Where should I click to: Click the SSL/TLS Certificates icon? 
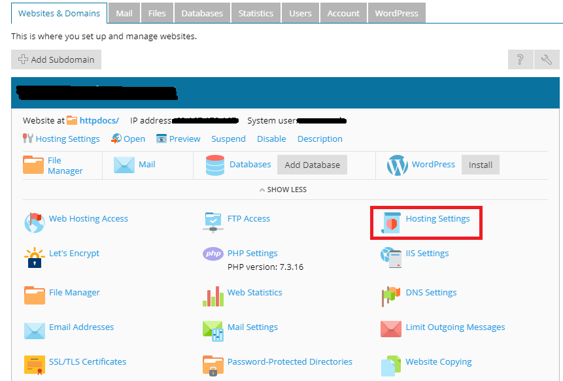coord(35,365)
